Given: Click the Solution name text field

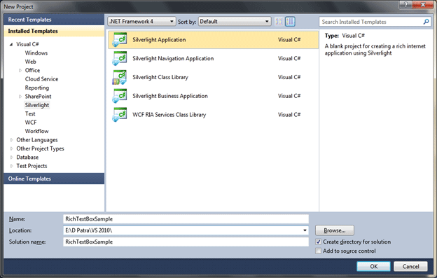Looking at the screenshot, I should [186, 242].
